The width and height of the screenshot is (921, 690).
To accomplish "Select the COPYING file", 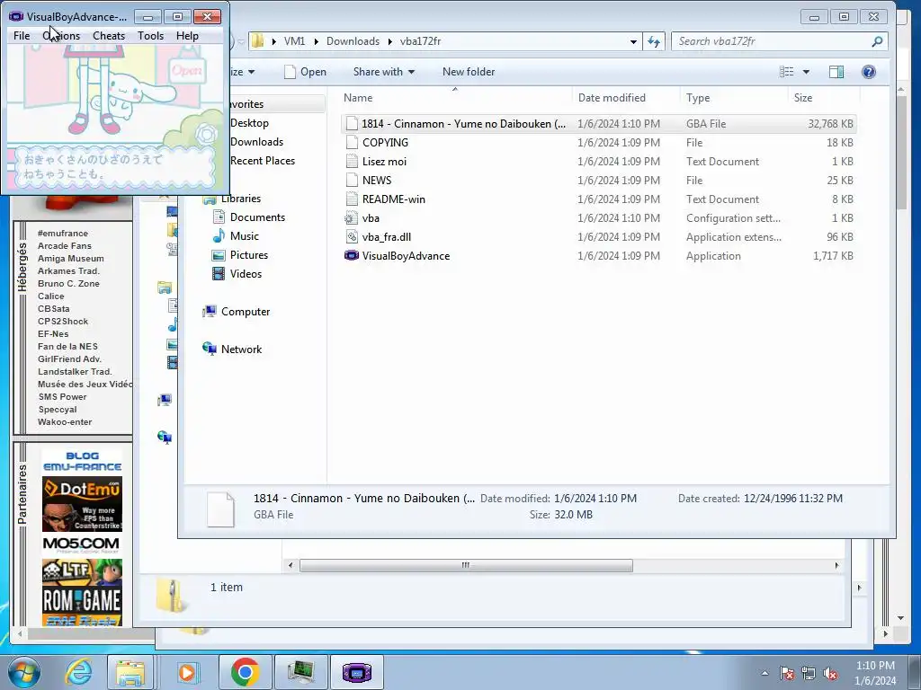I will (385, 143).
